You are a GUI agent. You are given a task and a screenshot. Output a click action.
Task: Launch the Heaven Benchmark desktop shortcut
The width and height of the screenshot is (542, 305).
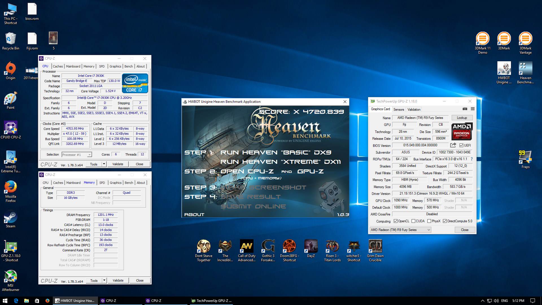click(x=525, y=73)
